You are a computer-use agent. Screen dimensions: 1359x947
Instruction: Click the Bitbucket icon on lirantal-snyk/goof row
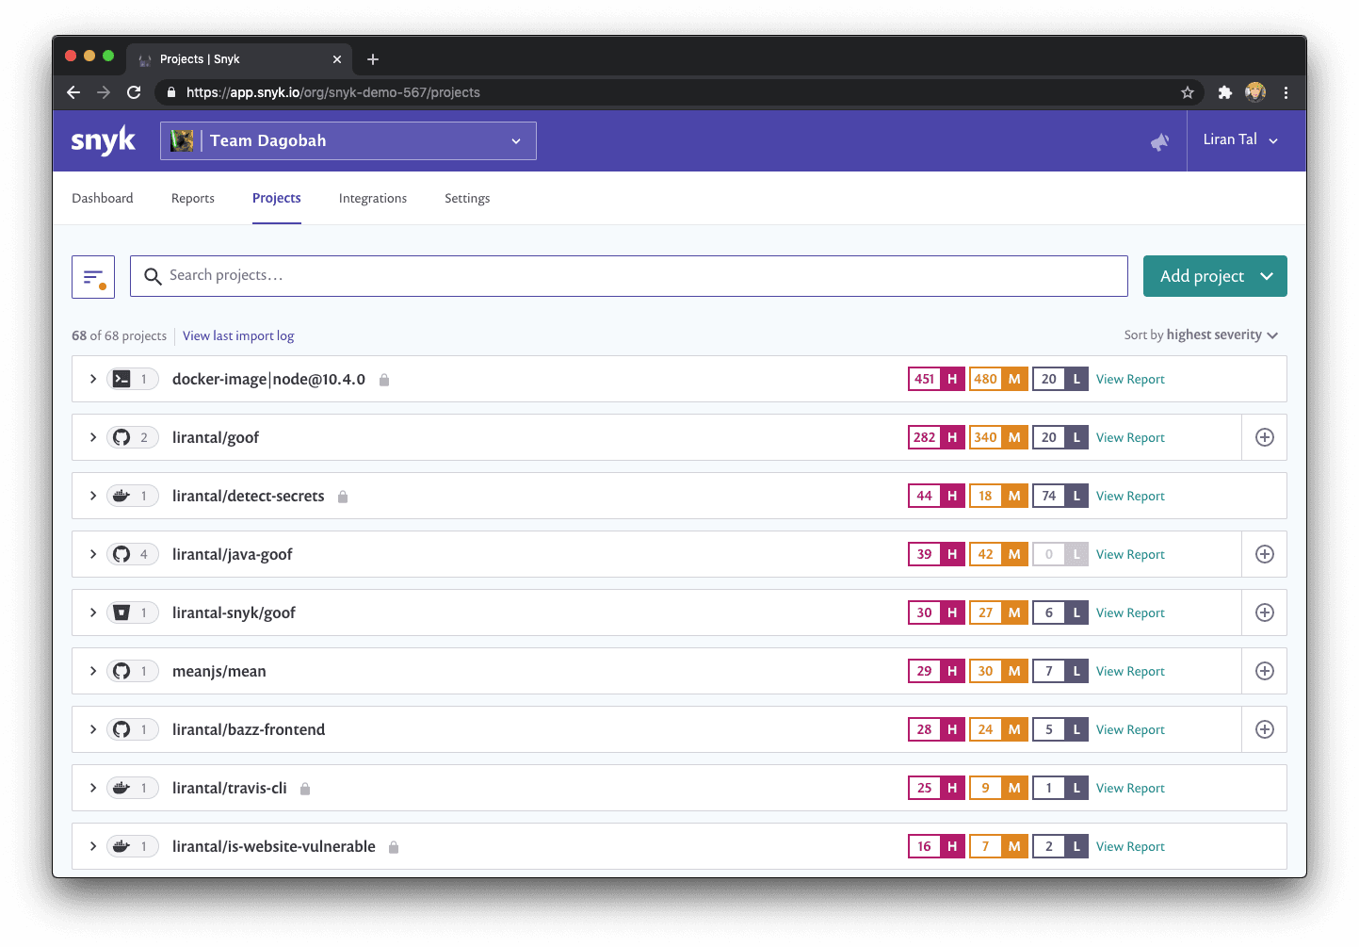(121, 612)
